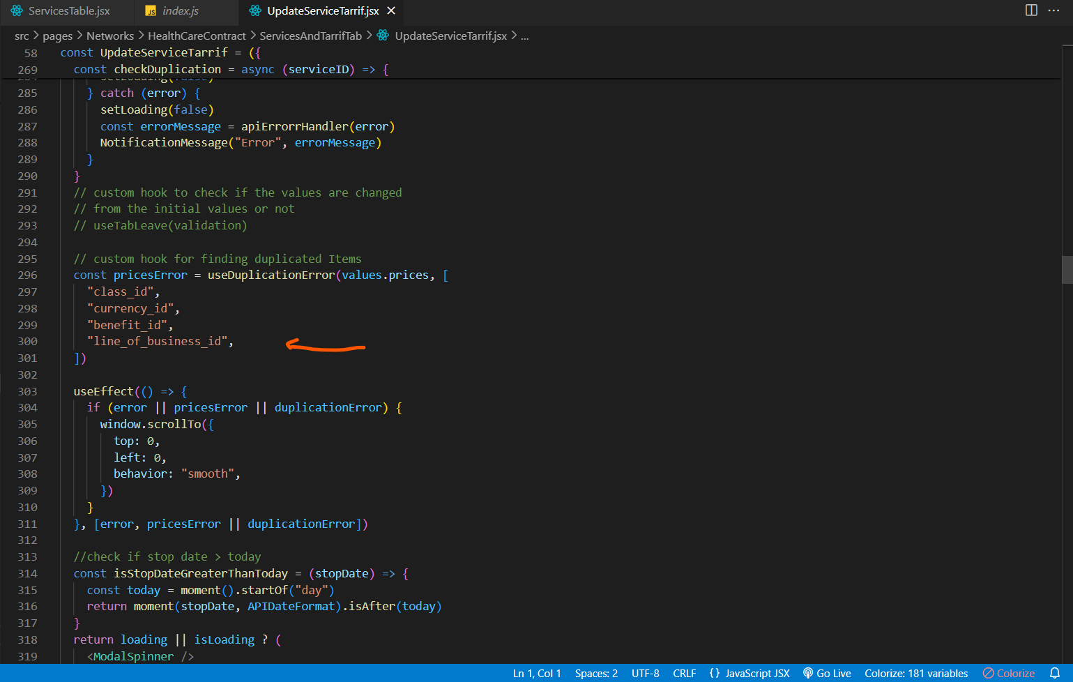Click the braces icon beside JavaScript JSX
The image size is (1073, 682).
714,673
